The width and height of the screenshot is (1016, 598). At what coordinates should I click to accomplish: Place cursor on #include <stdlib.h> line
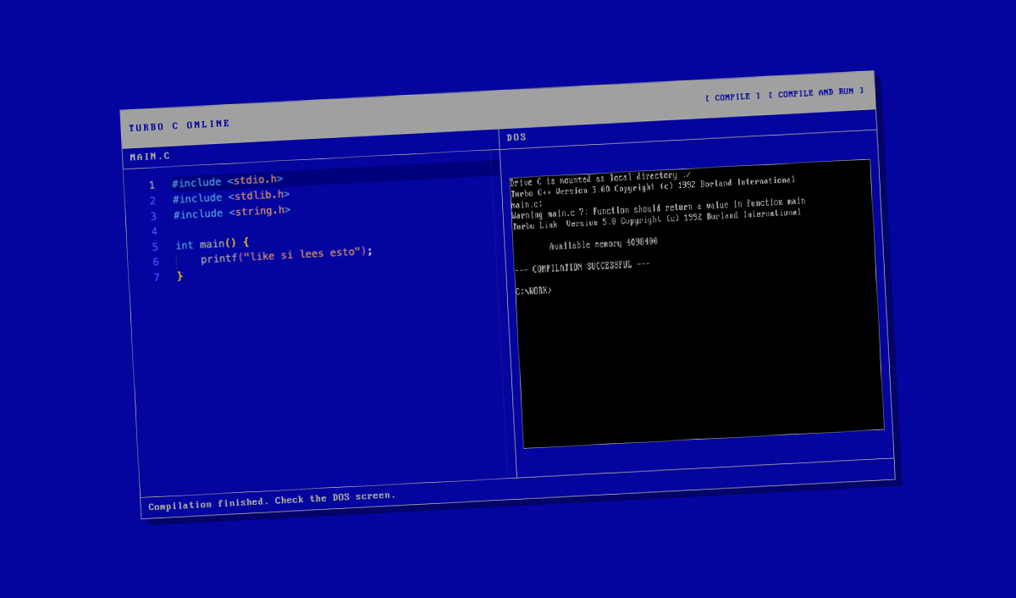pyautogui.click(x=231, y=197)
